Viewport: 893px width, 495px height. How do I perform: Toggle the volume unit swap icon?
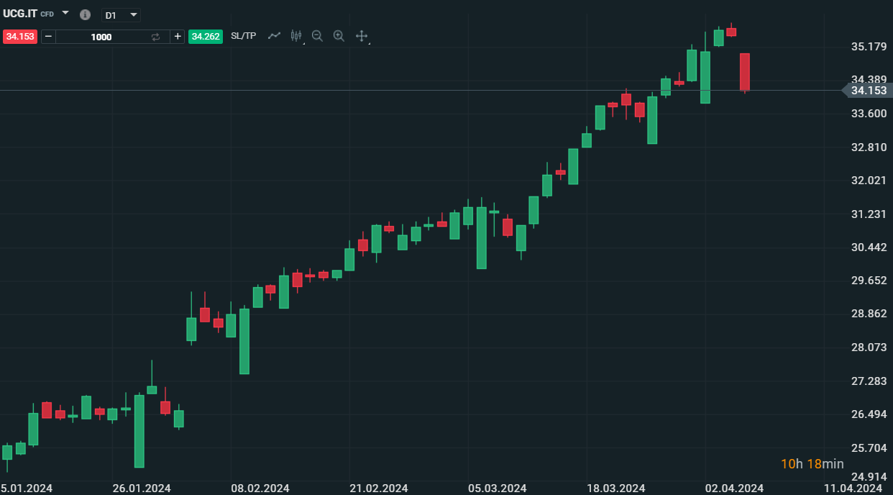pyautogui.click(x=155, y=37)
